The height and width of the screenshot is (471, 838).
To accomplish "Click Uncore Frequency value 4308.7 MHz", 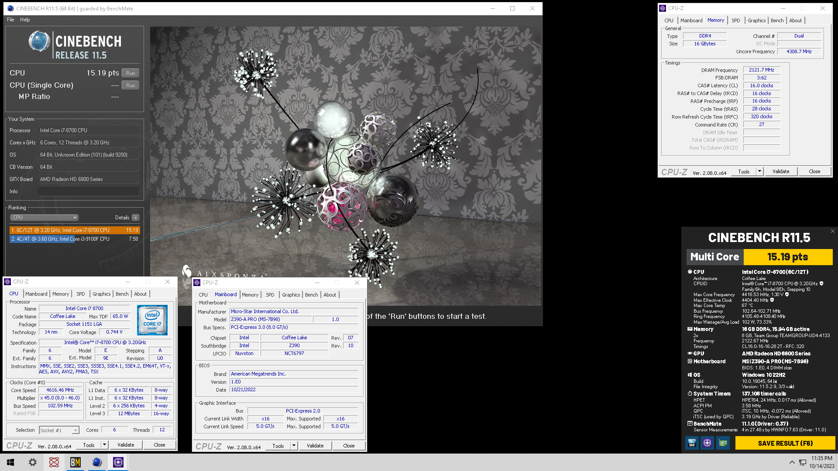I will [x=799, y=51].
